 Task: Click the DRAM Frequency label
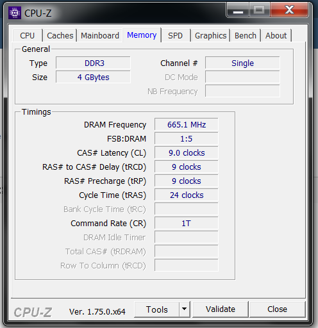[115, 125]
